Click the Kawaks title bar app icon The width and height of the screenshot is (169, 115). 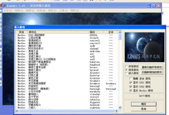5,6
